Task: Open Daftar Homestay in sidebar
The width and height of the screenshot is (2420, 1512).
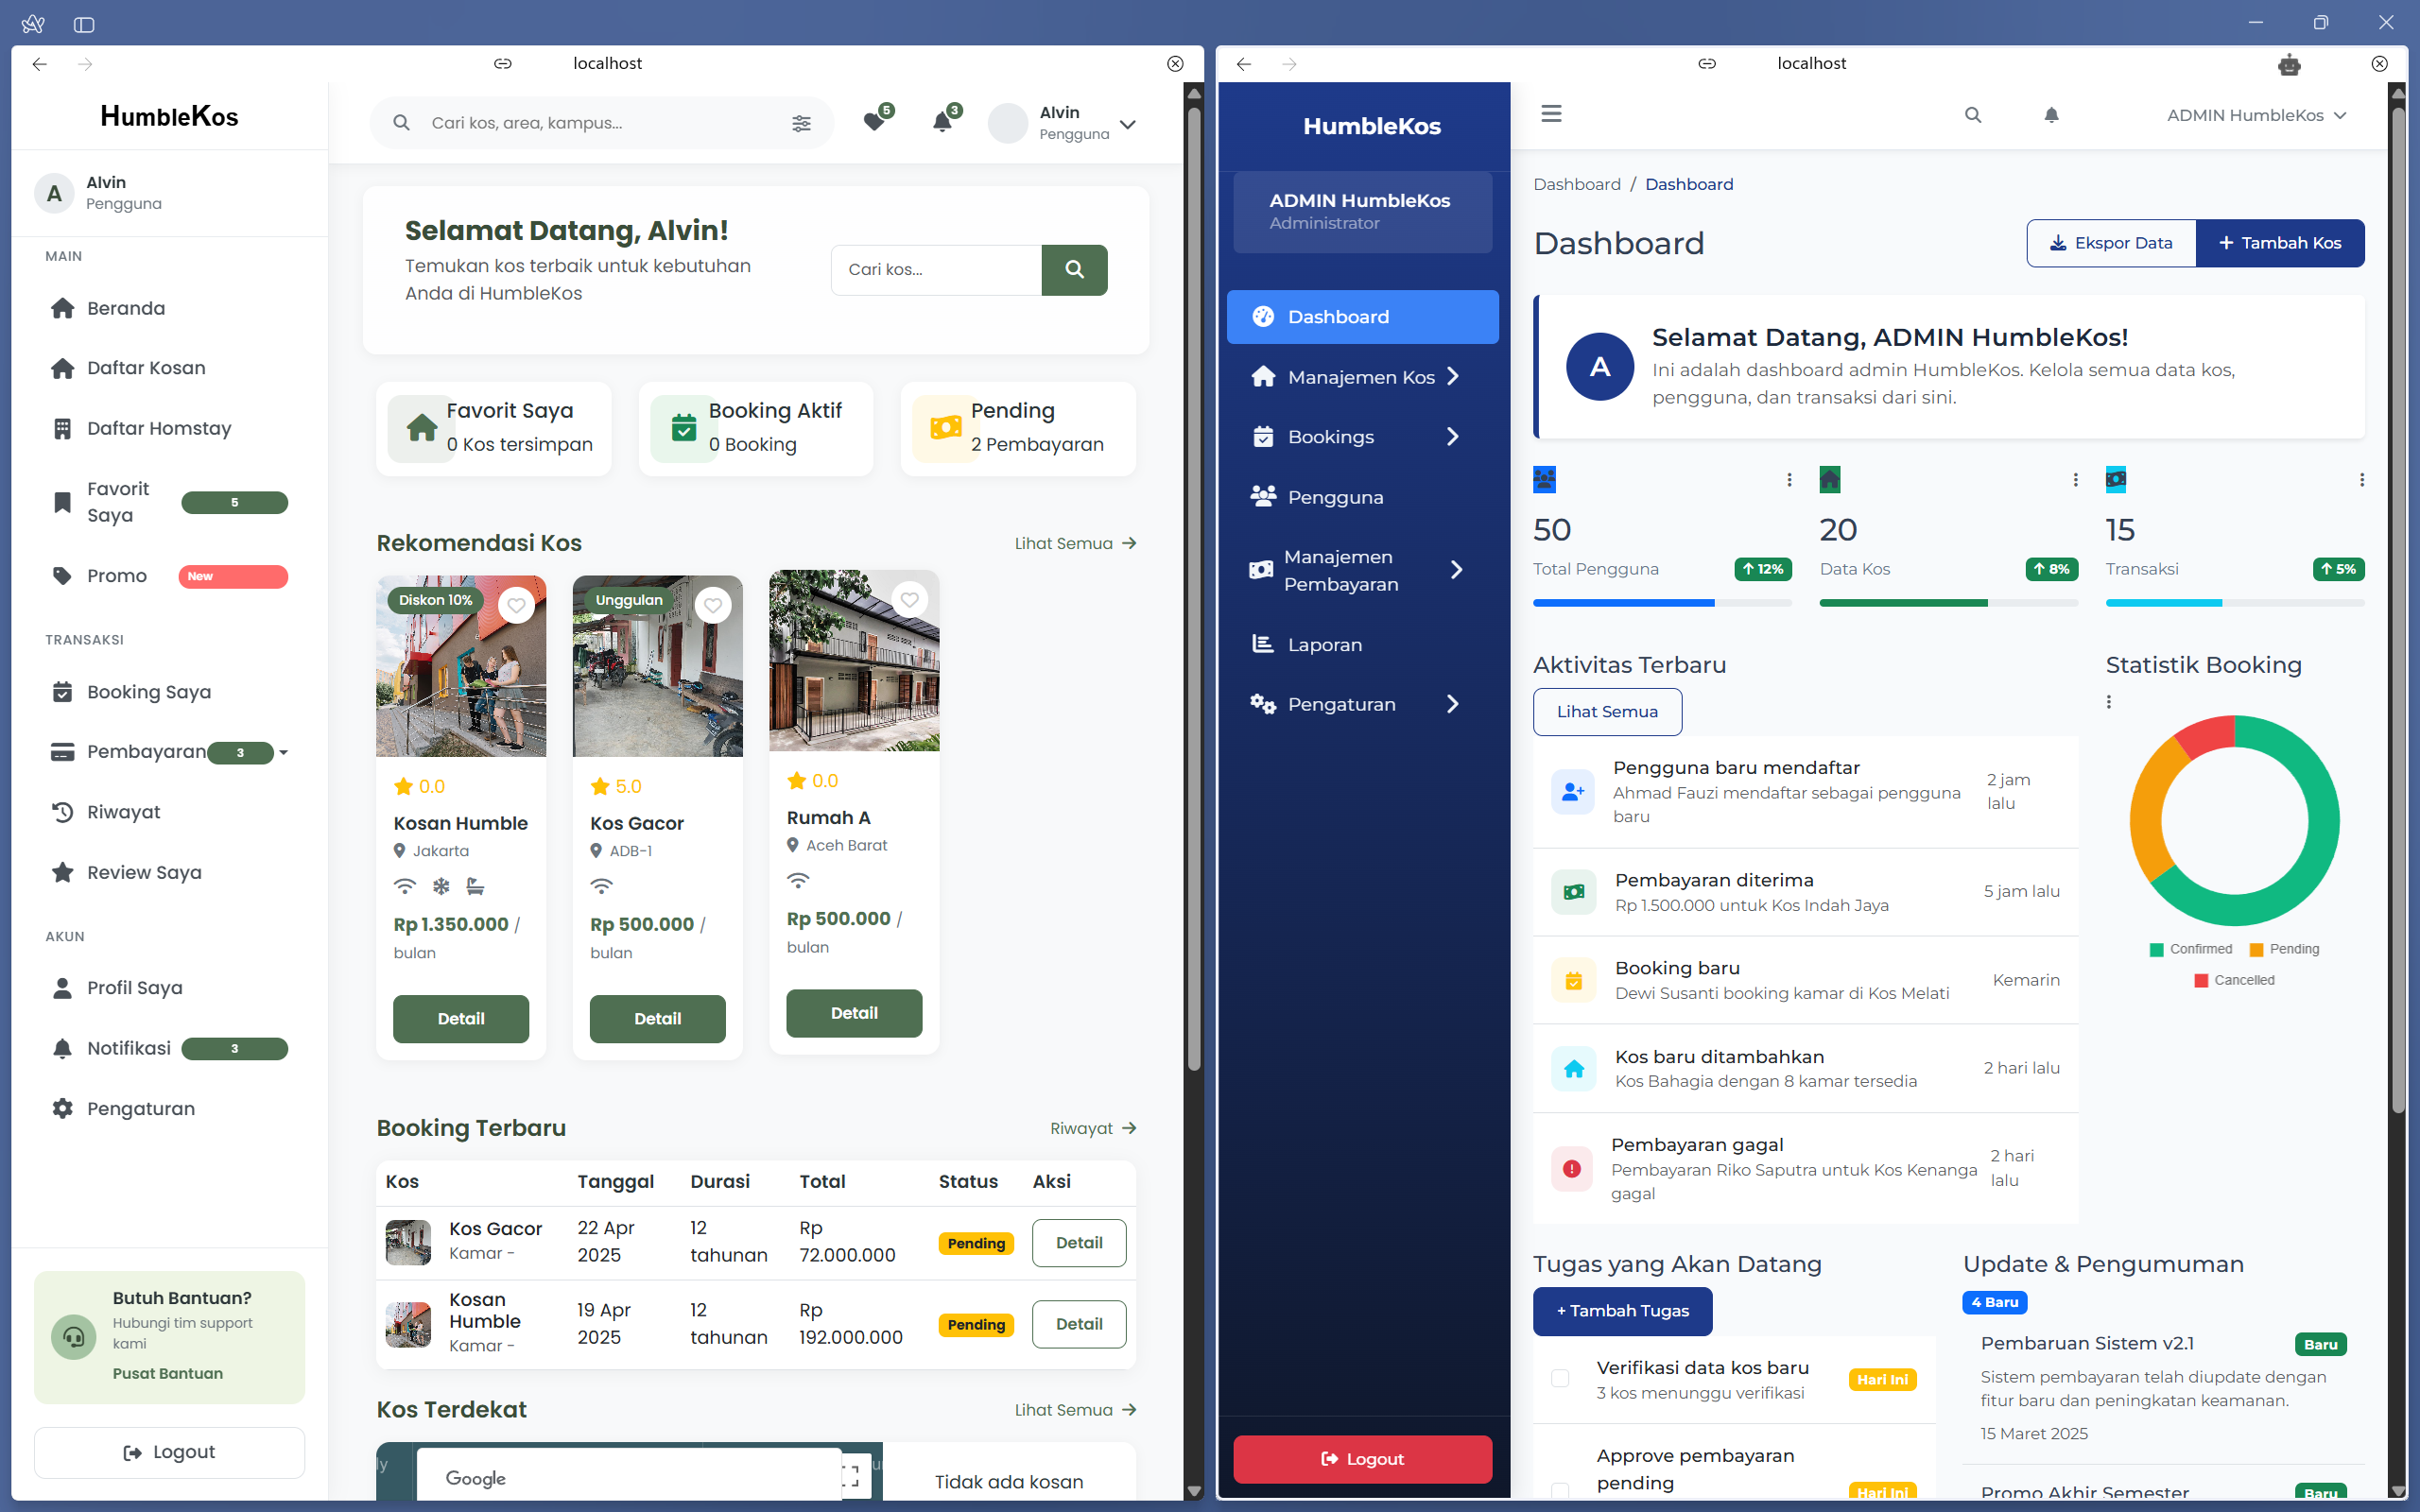Action: click(159, 428)
